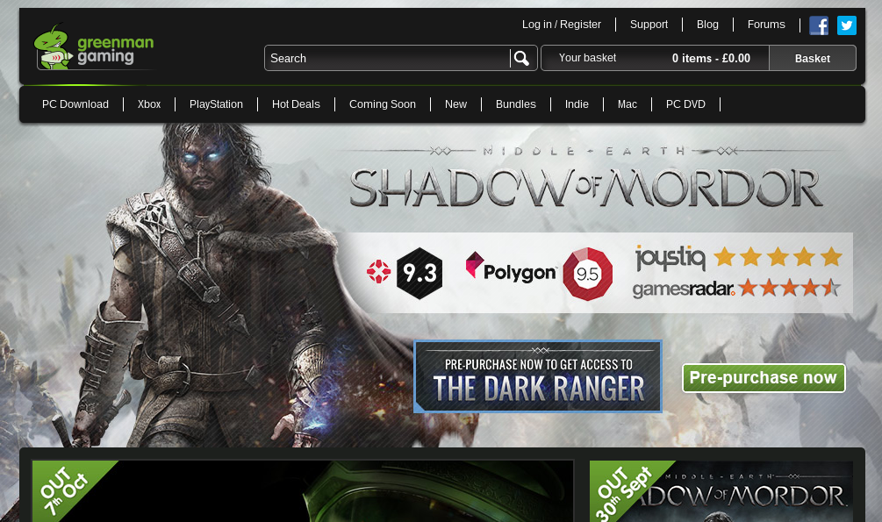The image size is (882, 522).
Task: Click the 0 items - £0.00 basket summary
Action: pos(711,58)
